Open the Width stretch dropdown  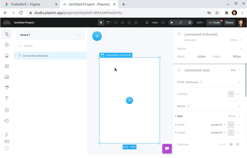point(218,125)
